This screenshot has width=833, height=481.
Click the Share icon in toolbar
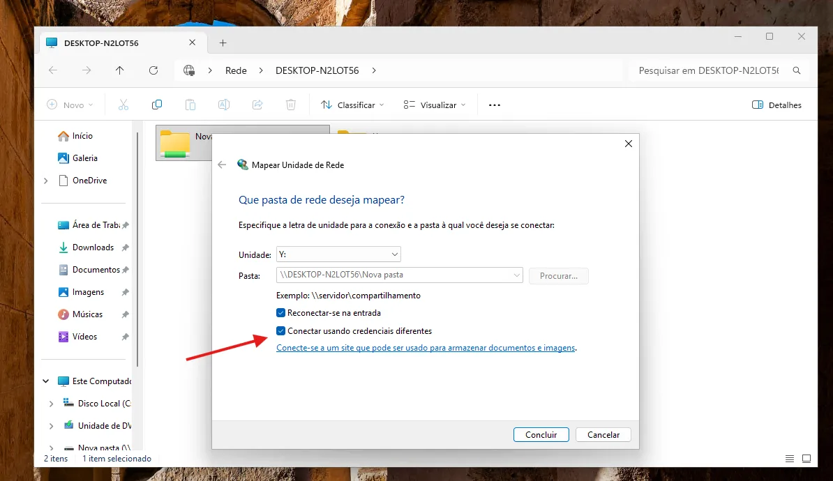(257, 105)
